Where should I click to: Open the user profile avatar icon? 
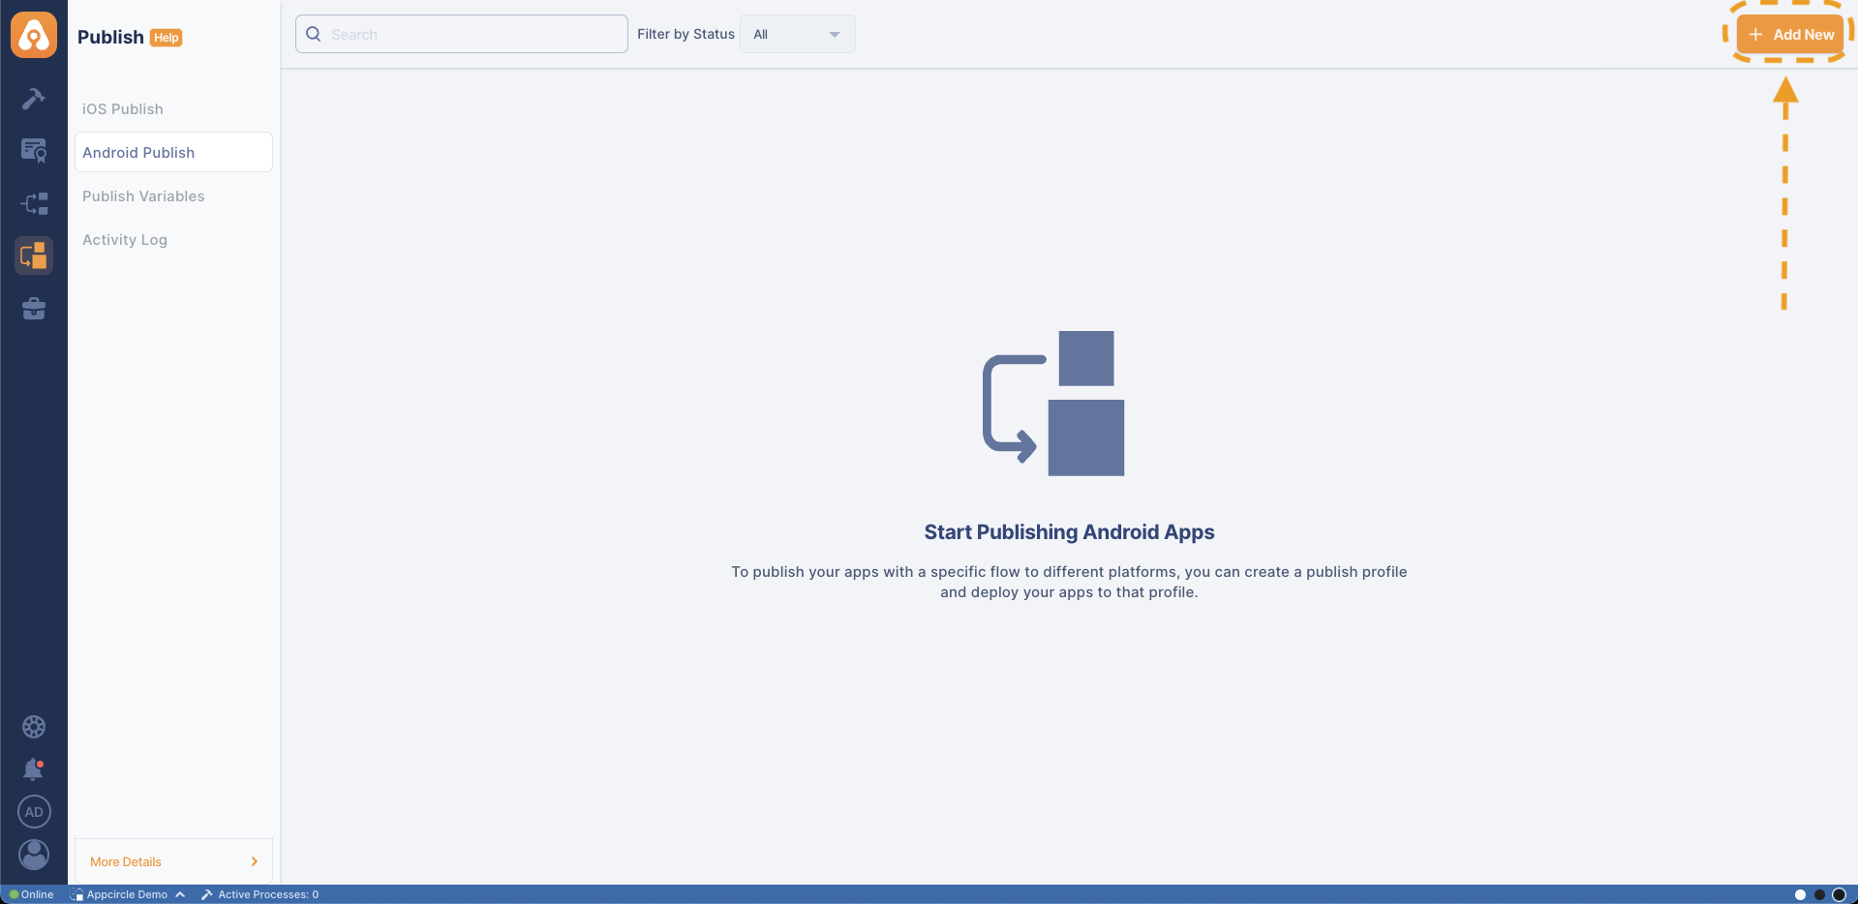(x=34, y=855)
